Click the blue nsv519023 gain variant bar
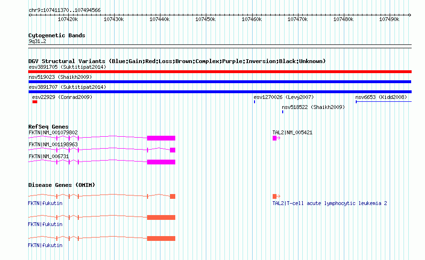Viewport: 425px width, 260px height. (x=220, y=82)
